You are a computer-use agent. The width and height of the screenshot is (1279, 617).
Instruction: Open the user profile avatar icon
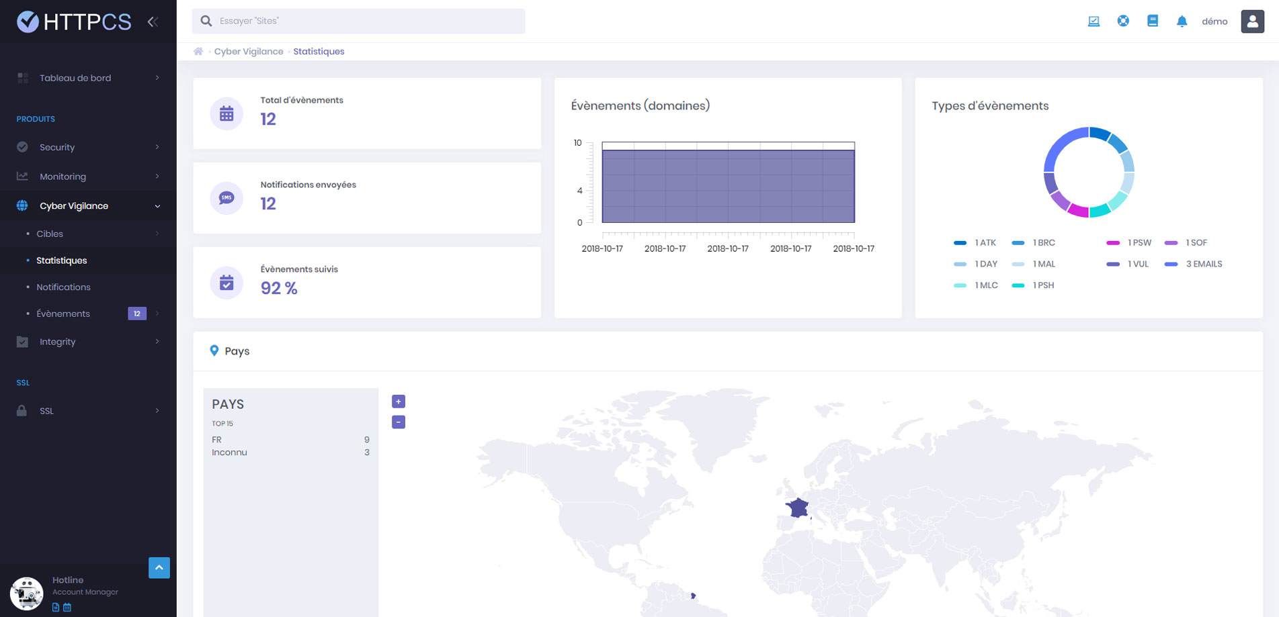pyautogui.click(x=1252, y=21)
